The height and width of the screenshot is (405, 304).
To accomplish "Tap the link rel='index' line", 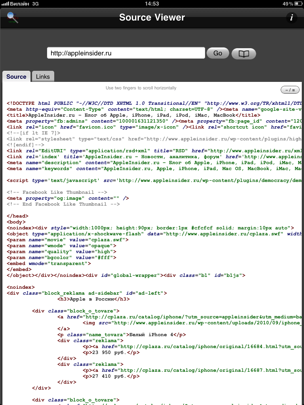I will click(154, 157).
